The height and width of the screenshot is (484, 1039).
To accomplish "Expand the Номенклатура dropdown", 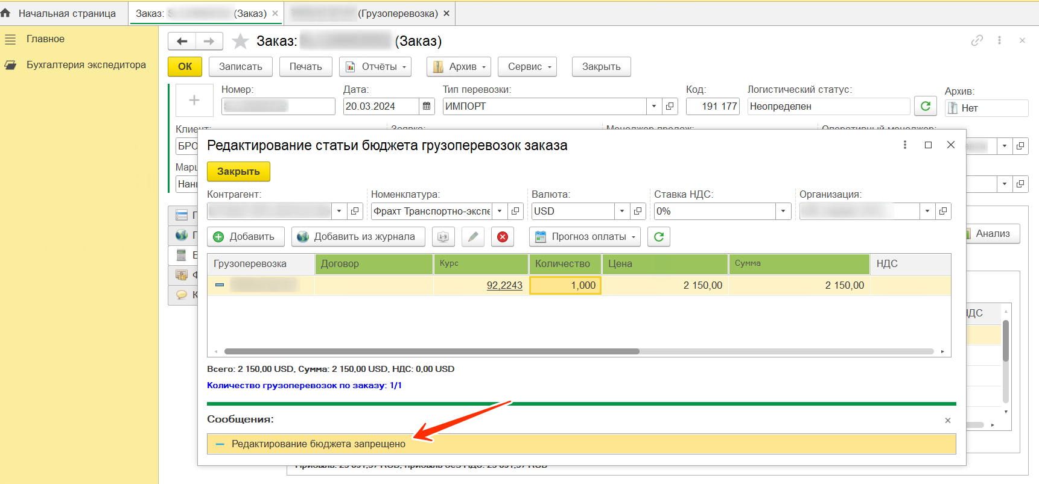I will 500,211.
